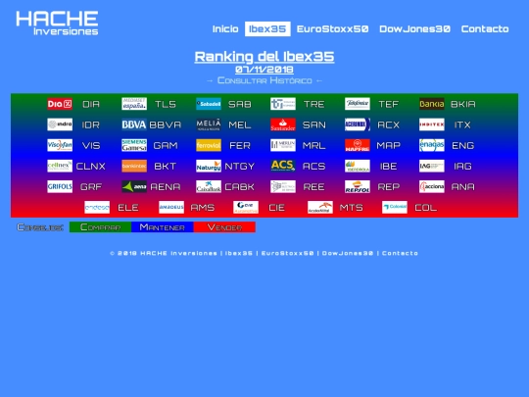This screenshot has width=529, height=397.
Task: Click the Endesa logo
Action: (x=97, y=207)
